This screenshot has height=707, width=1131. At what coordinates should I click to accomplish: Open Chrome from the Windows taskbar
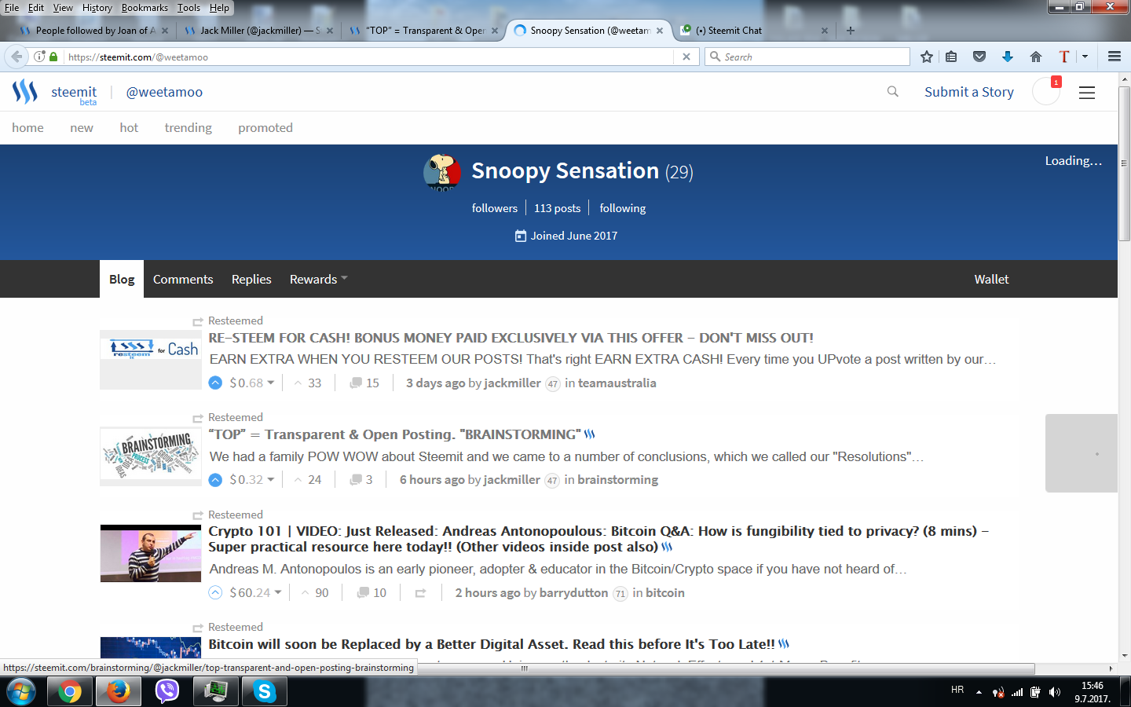[x=69, y=691]
